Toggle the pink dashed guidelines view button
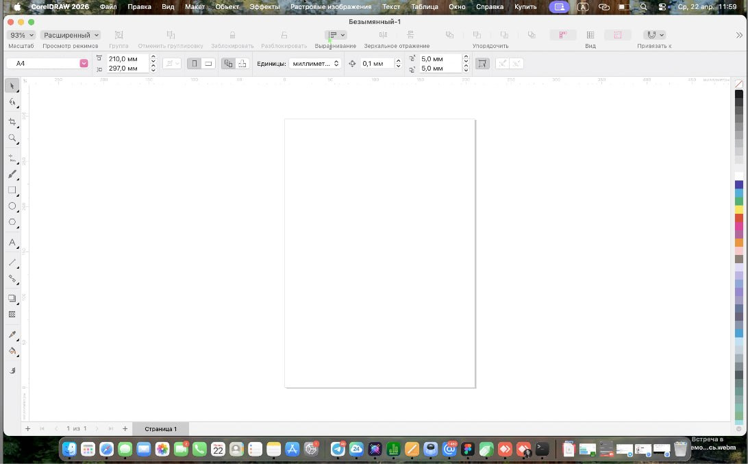The height and width of the screenshot is (464, 748). (618, 35)
